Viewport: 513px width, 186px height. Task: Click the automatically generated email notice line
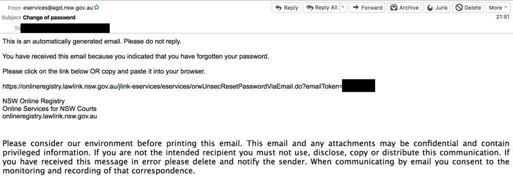pos(92,42)
